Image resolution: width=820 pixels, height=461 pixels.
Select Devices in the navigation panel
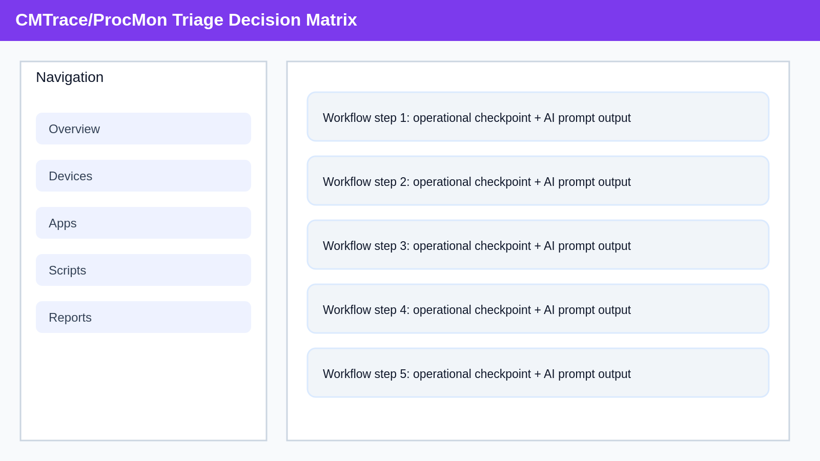pyautogui.click(x=143, y=176)
